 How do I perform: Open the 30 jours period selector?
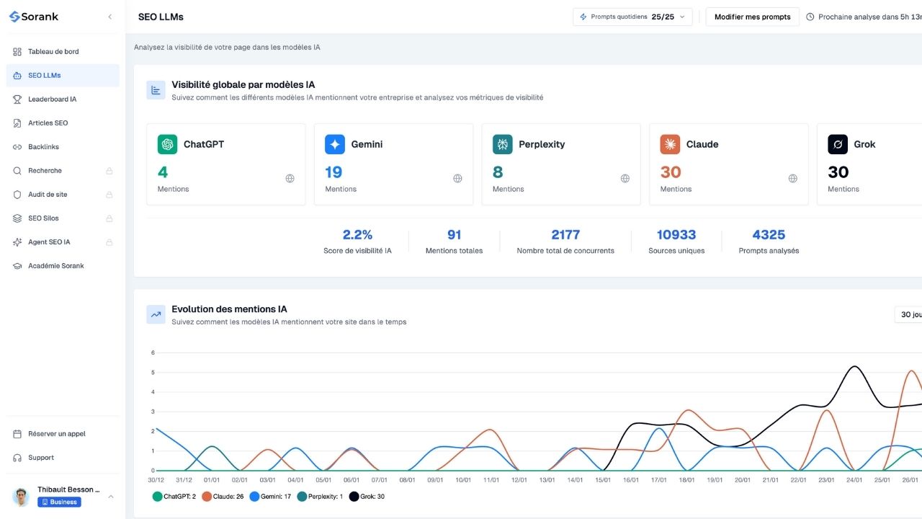910,314
